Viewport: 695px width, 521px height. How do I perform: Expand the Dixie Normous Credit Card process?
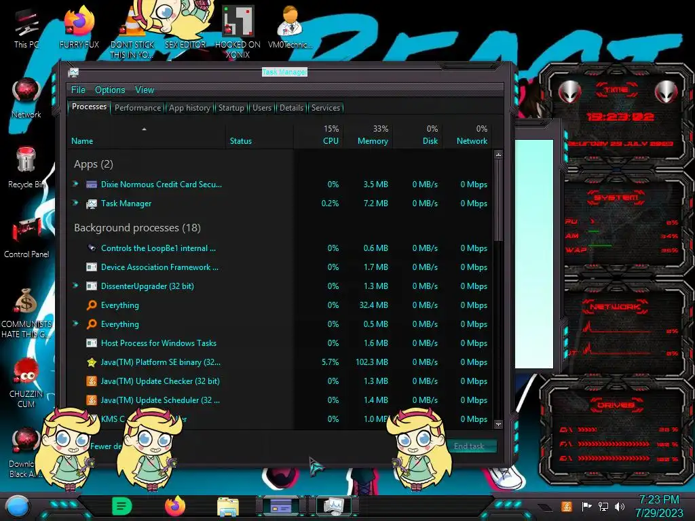[x=76, y=184]
